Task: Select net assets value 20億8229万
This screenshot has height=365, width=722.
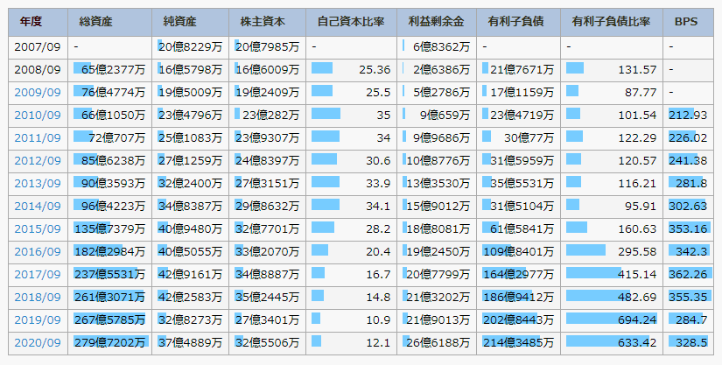Action: [191, 47]
